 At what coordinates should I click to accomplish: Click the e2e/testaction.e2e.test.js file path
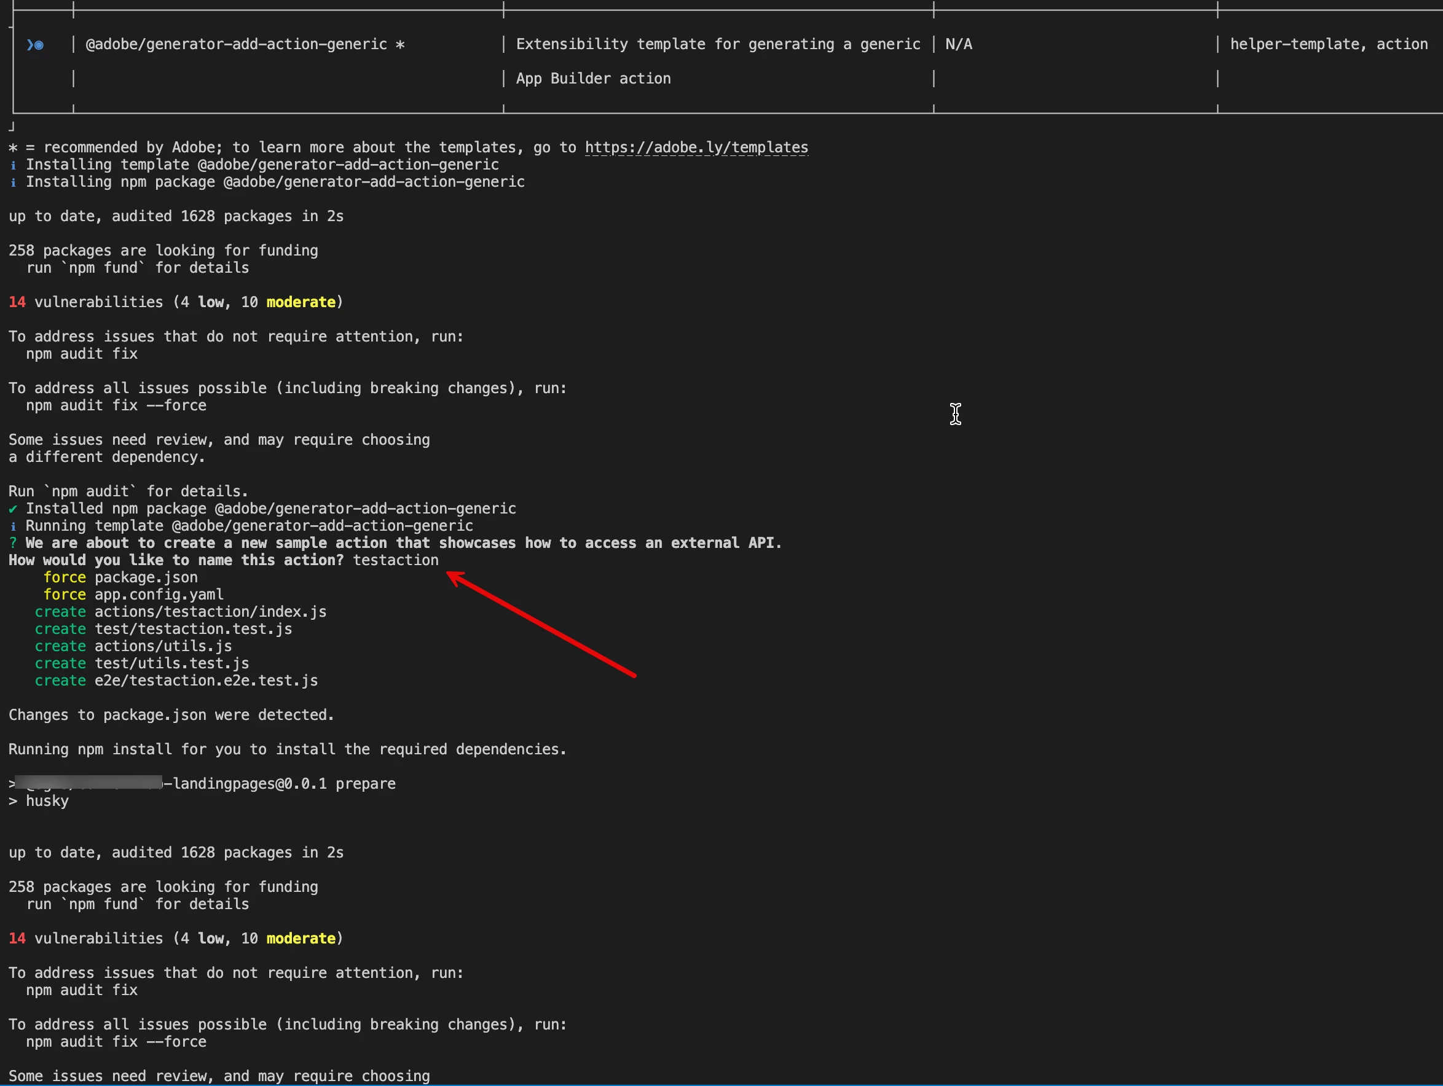206,681
